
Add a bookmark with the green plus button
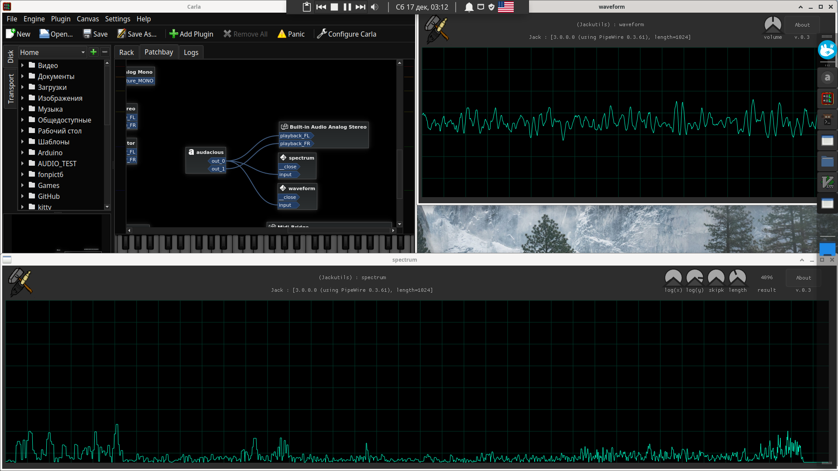pyautogui.click(x=93, y=52)
